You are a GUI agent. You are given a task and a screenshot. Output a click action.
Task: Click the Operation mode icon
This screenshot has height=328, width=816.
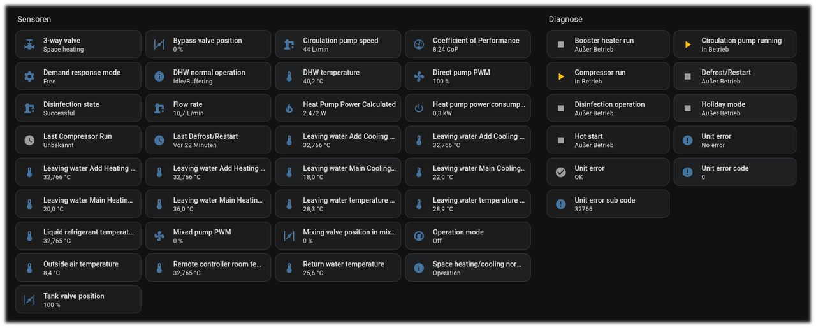pyautogui.click(x=419, y=236)
